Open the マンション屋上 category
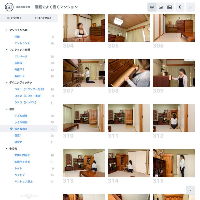The height and width of the screenshot is (200, 200). (x=23, y=182)
